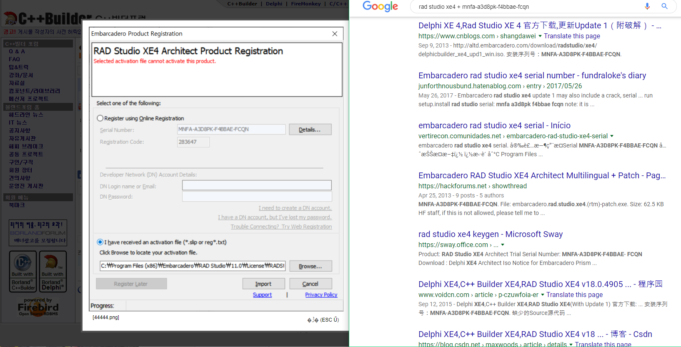Image resolution: width=681 pixels, height=347 pixels.
Task: Open the Google logo homepage
Action: pyautogui.click(x=380, y=6)
